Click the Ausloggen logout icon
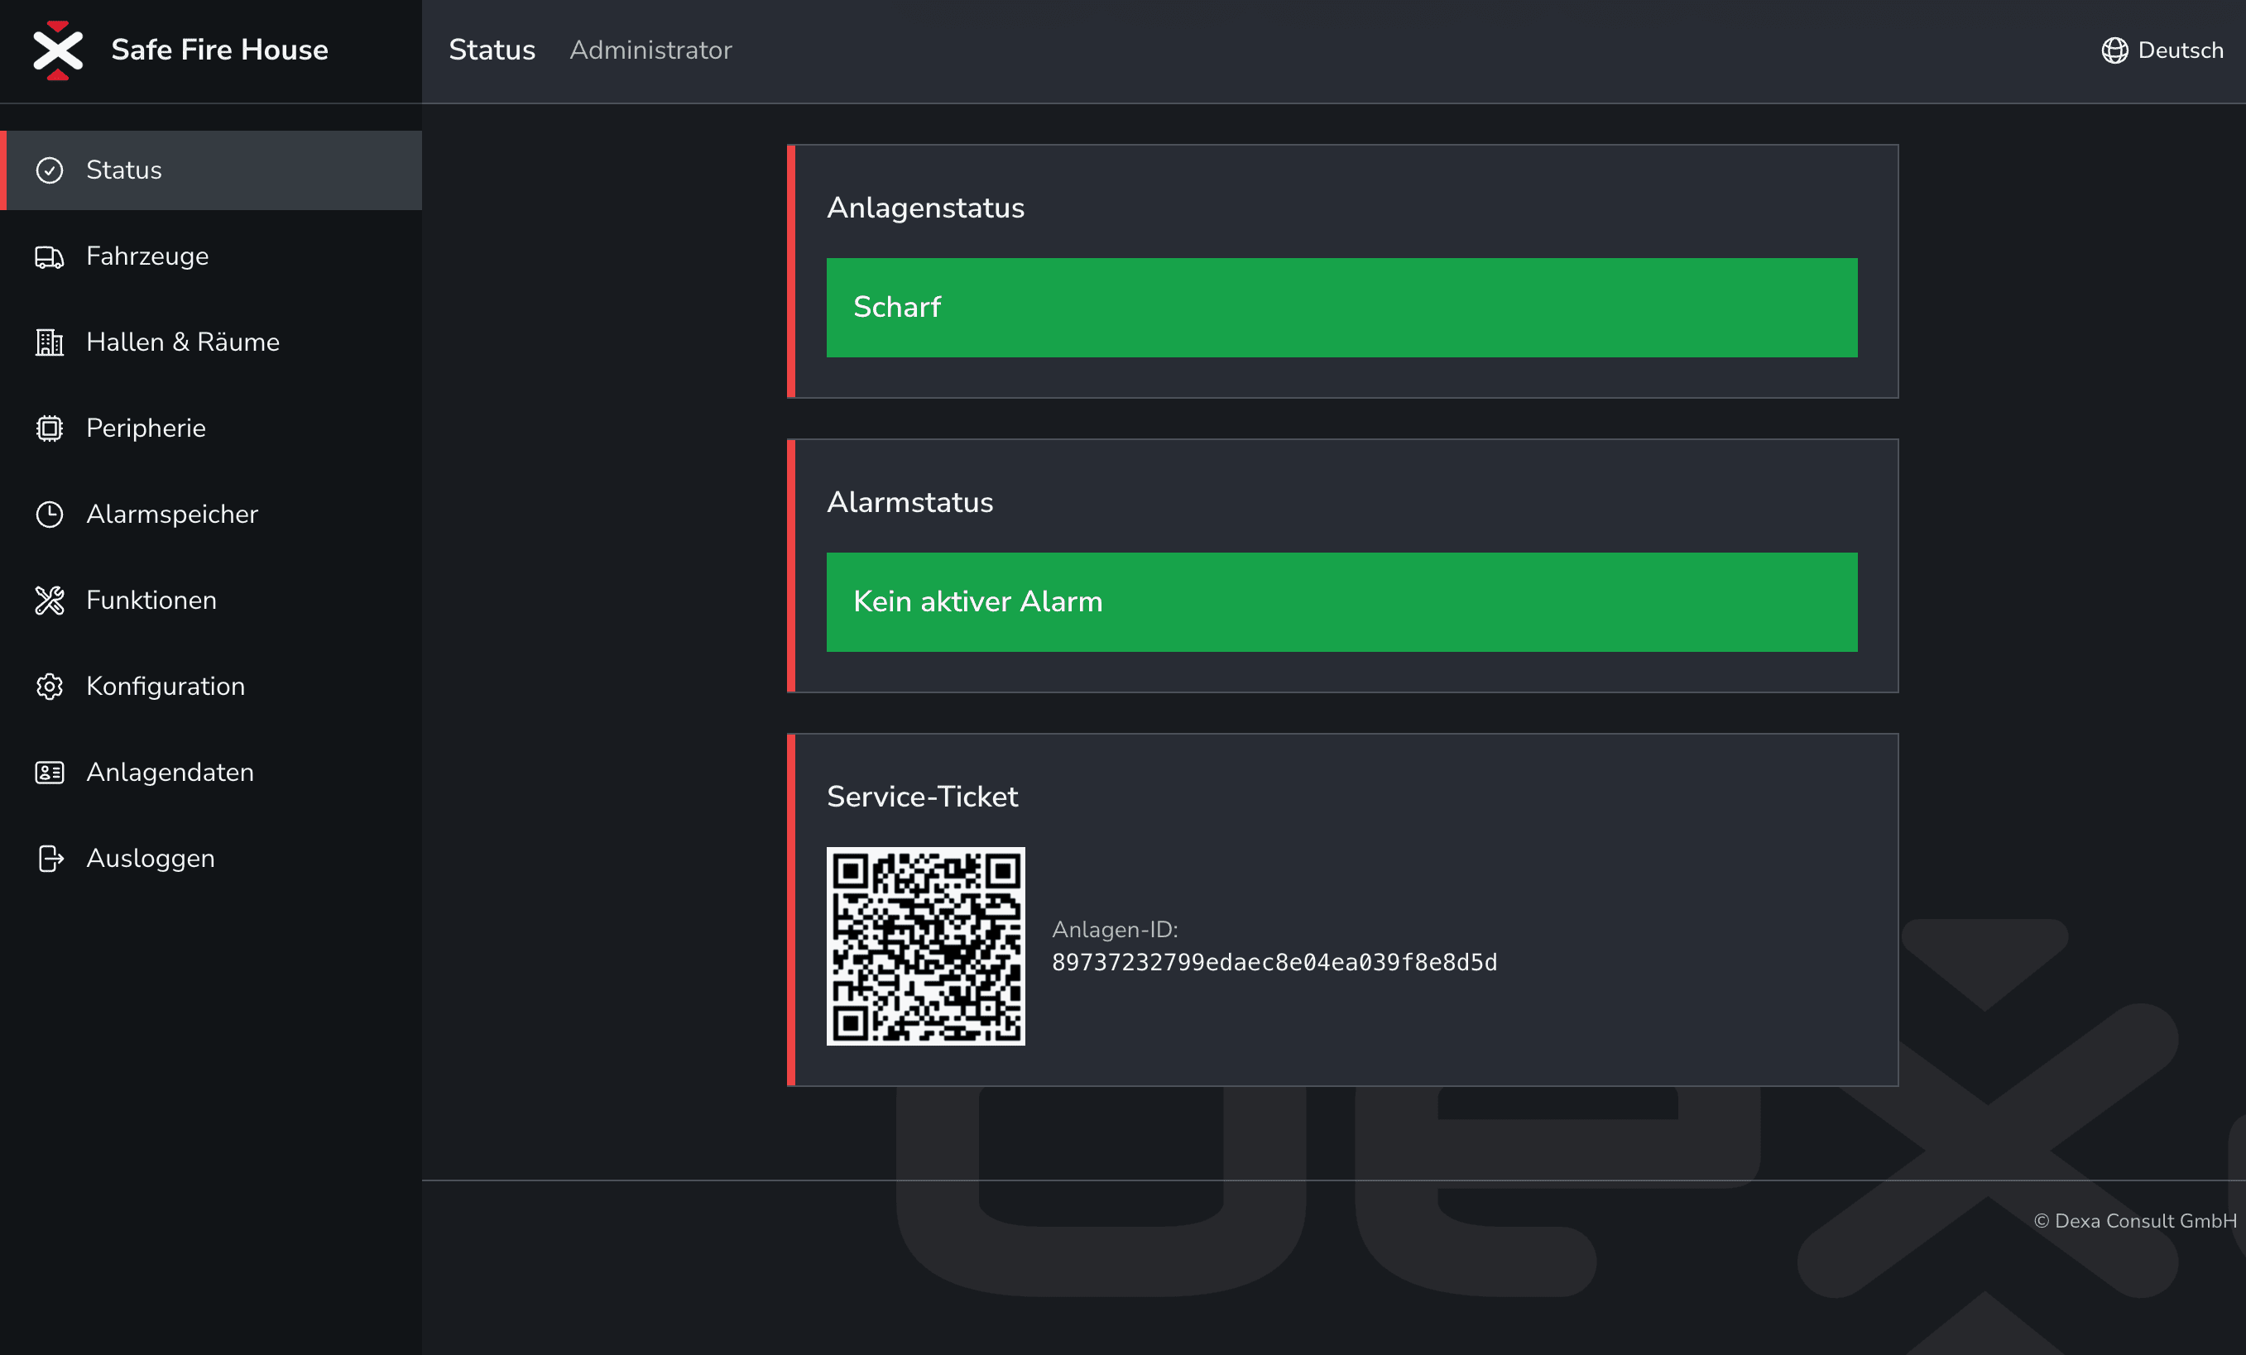The image size is (2246, 1355). tap(49, 859)
